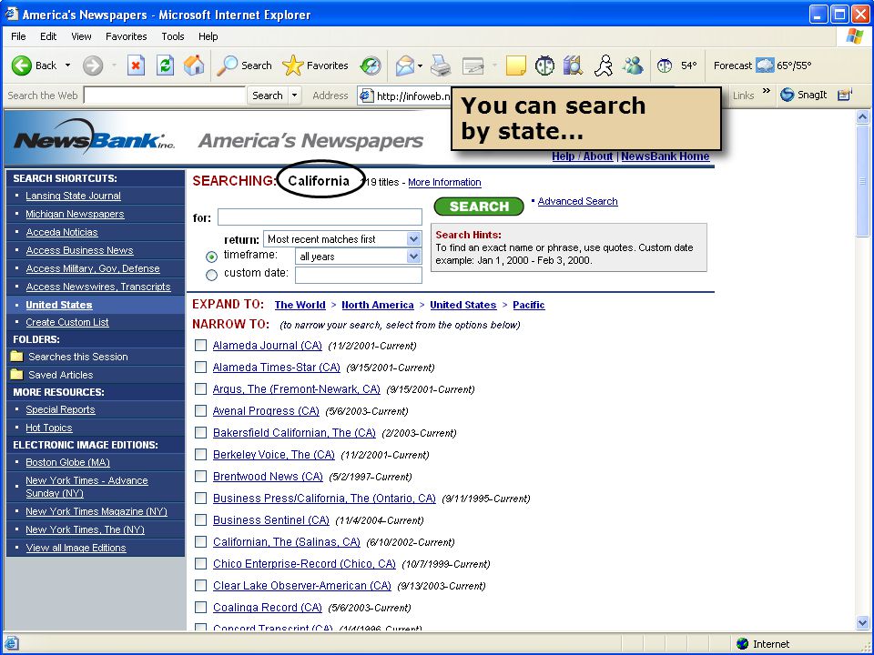874x655 pixels.
Task: Tick the Argus, The (Fremont-Newark) checkbox
Action: (200, 388)
